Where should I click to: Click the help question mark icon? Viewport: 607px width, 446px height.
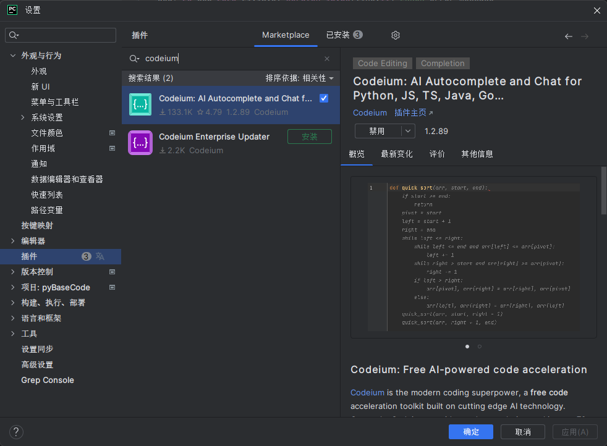point(17,432)
